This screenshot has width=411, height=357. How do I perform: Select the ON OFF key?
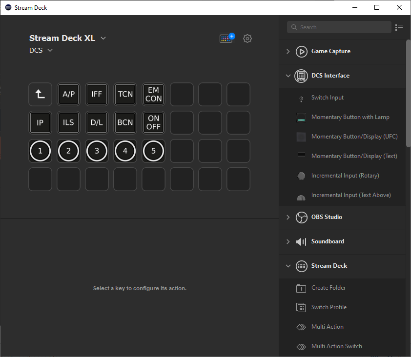point(153,122)
